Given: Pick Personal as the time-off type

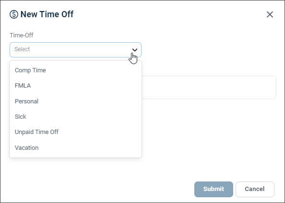Looking at the screenshot, I should pos(75,101).
